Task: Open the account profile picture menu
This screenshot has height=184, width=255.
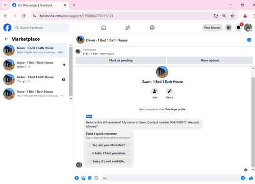Action: (x=248, y=27)
